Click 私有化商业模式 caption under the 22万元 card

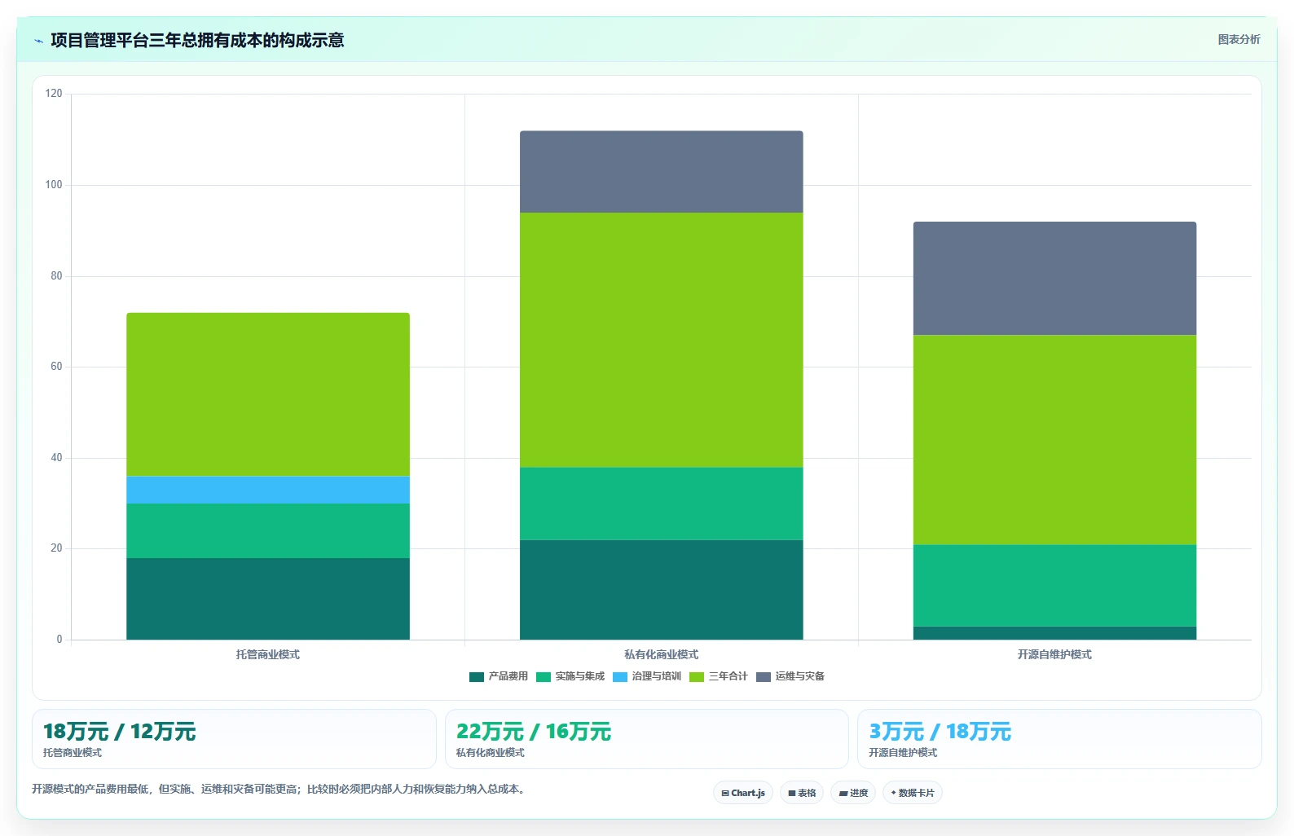point(491,753)
